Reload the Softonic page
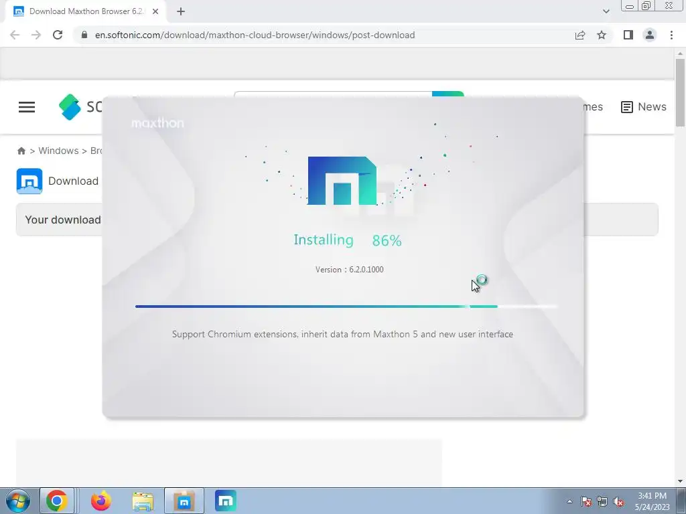This screenshot has width=686, height=514. point(58,35)
